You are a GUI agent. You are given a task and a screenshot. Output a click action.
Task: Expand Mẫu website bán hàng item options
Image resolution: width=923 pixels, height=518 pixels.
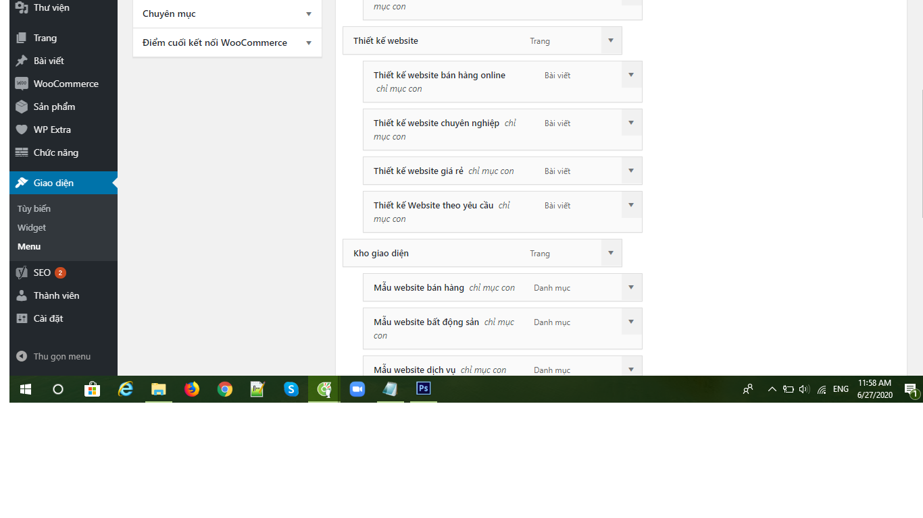[631, 287]
